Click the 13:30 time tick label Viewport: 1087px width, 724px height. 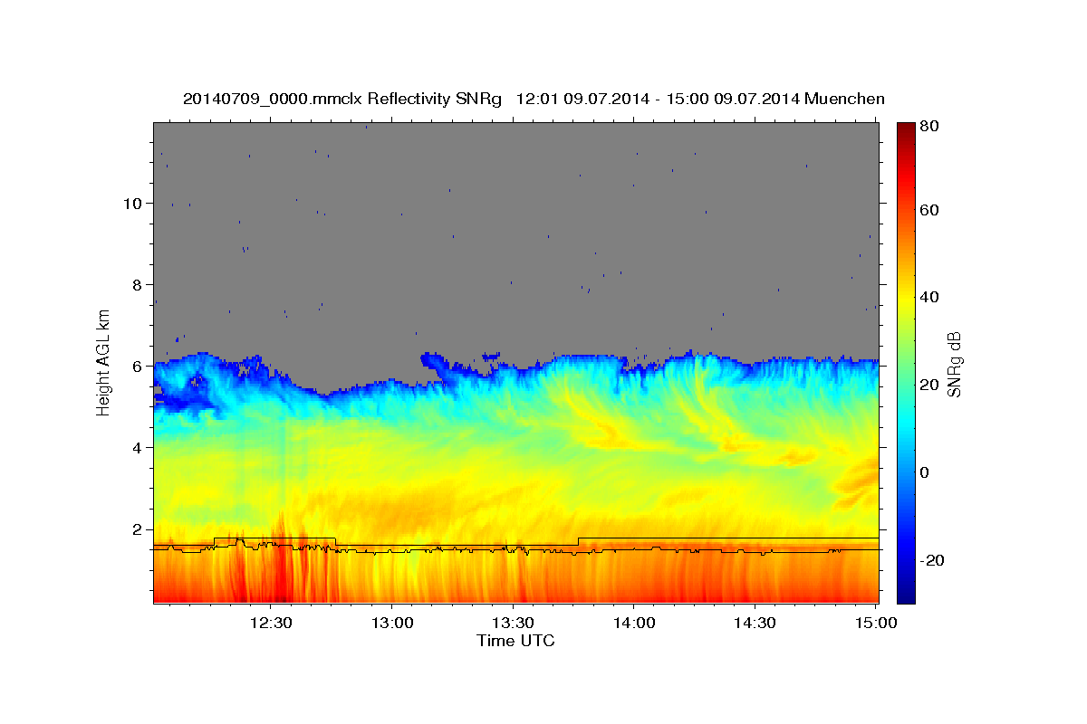513,623
